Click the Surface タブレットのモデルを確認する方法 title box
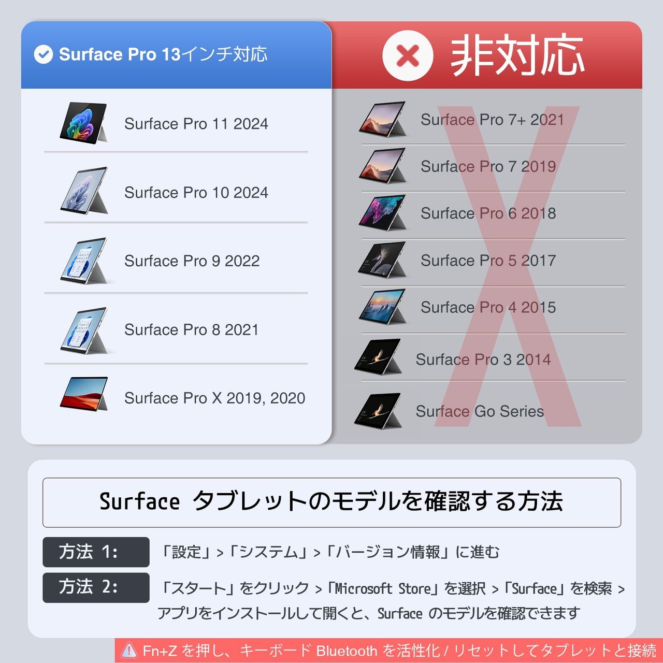The image size is (663, 663). point(331,502)
